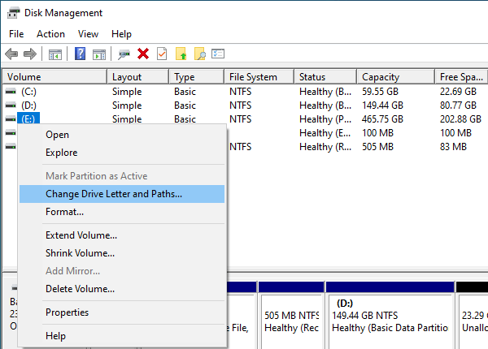Click the 59.55 GB capacity cell
Viewport: 488px width, 349px height.
click(380, 92)
